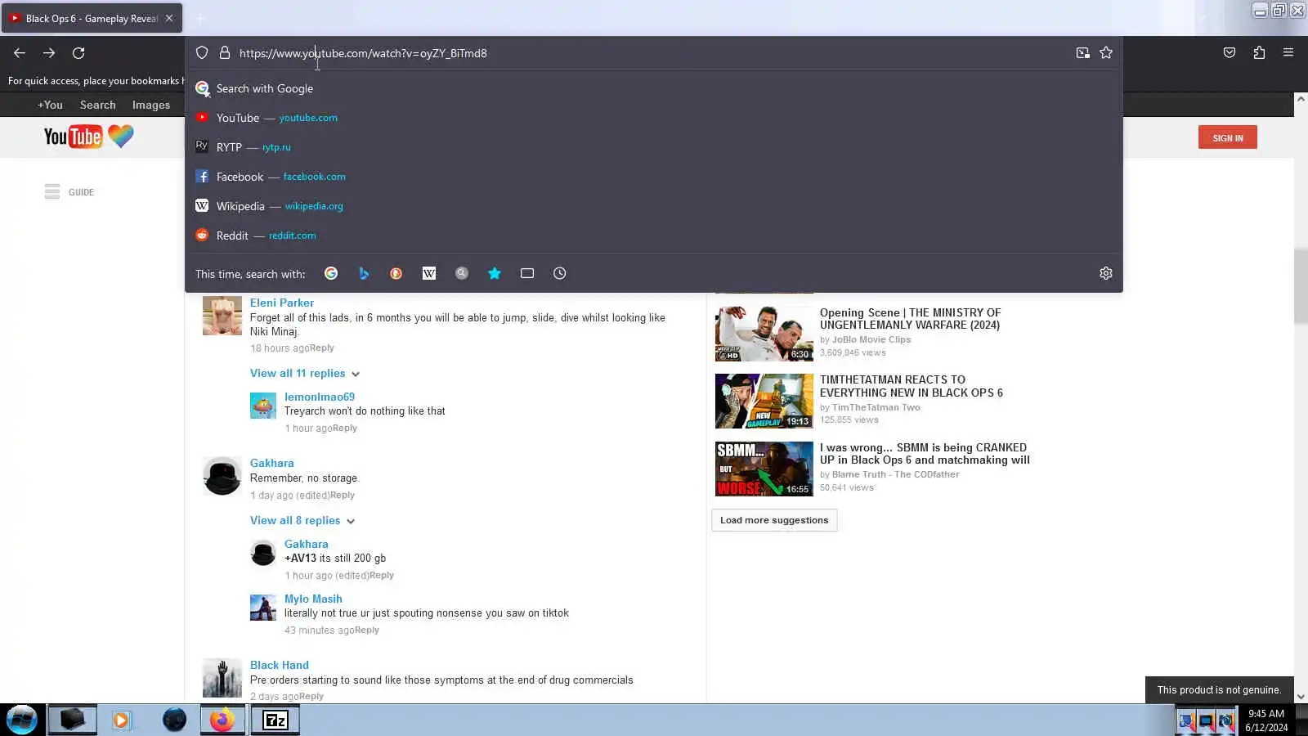The width and height of the screenshot is (1308, 736).
Task: Select the RYTP rytp.ru suggestion
Action: pyautogui.click(x=654, y=147)
